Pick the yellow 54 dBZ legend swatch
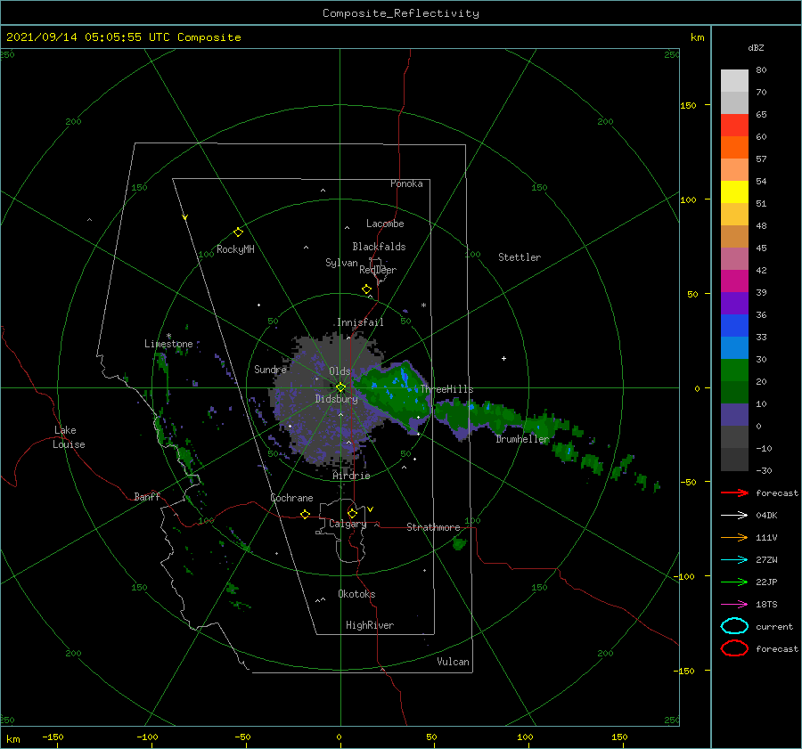Image resolution: width=802 pixels, height=749 pixels. pyautogui.click(x=734, y=191)
